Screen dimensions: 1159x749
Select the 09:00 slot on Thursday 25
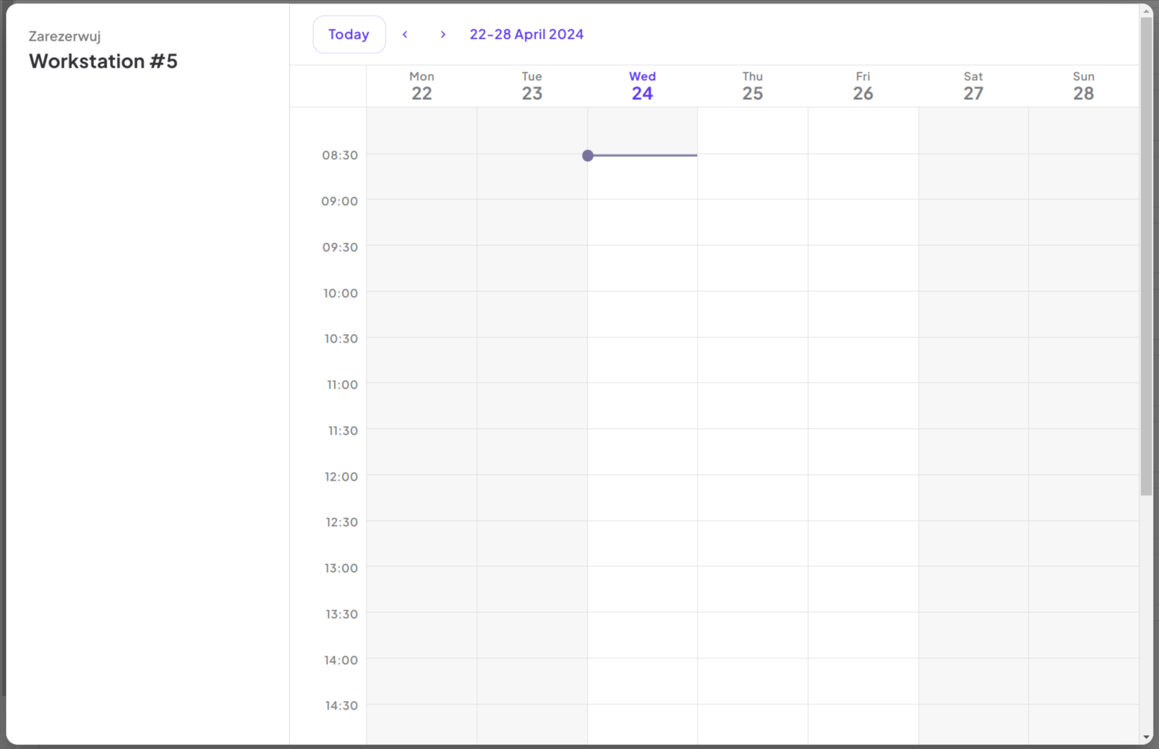(752, 224)
